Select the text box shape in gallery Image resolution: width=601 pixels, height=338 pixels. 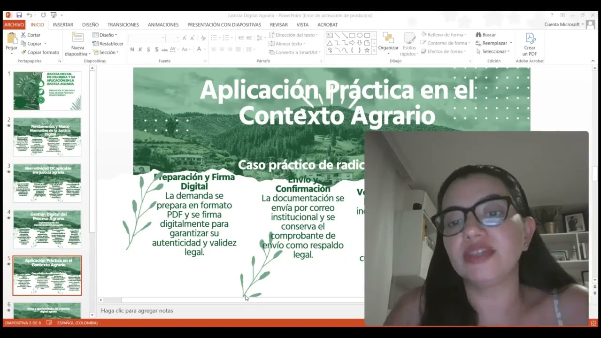pyautogui.click(x=330, y=35)
